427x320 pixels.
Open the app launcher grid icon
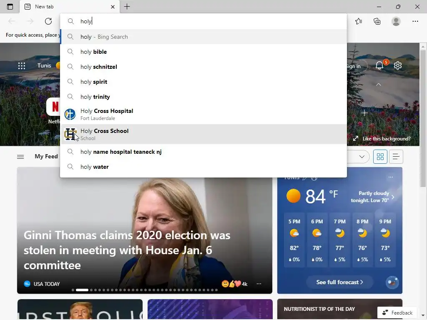[x=22, y=65]
